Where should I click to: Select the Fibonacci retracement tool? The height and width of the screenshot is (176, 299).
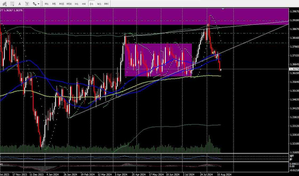point(12,4)
